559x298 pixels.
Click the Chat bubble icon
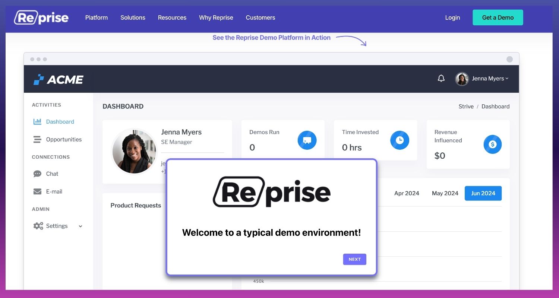coord(37,174)
